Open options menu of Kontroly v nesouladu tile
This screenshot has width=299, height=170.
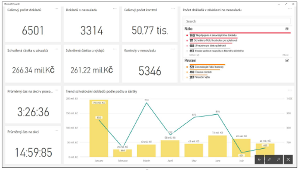point(173,49)
